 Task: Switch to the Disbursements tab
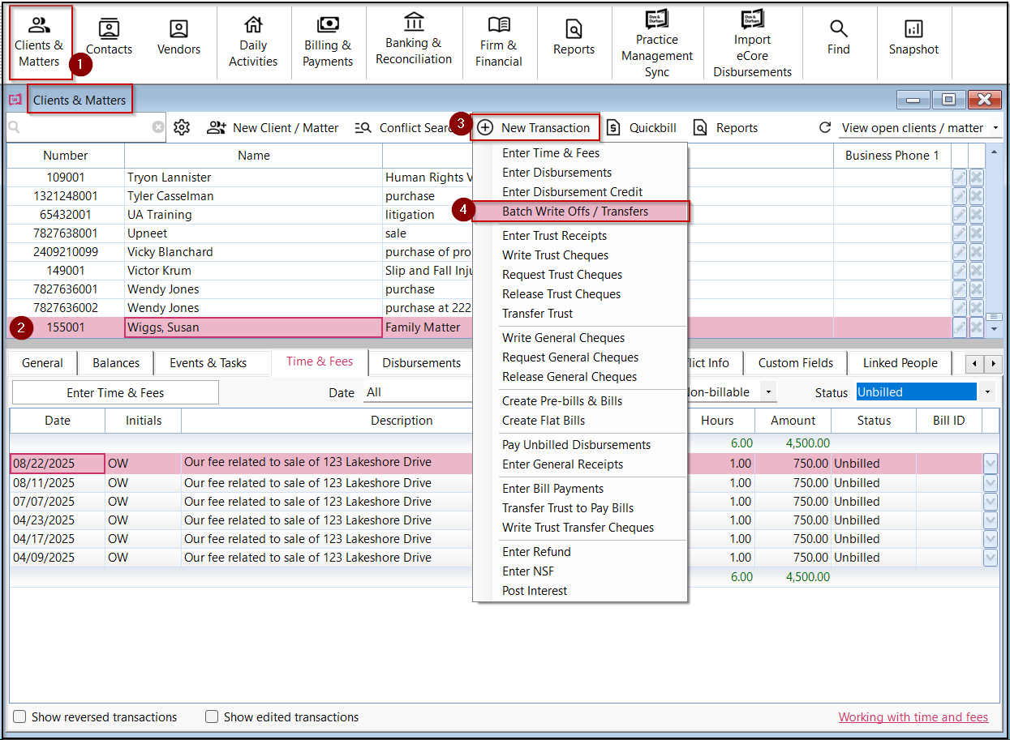(x=421, y=363)
